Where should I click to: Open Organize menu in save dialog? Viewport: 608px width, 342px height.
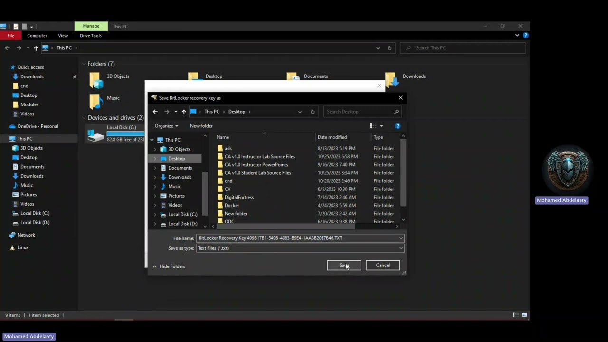pyautogui.click(x=166, y=126)
